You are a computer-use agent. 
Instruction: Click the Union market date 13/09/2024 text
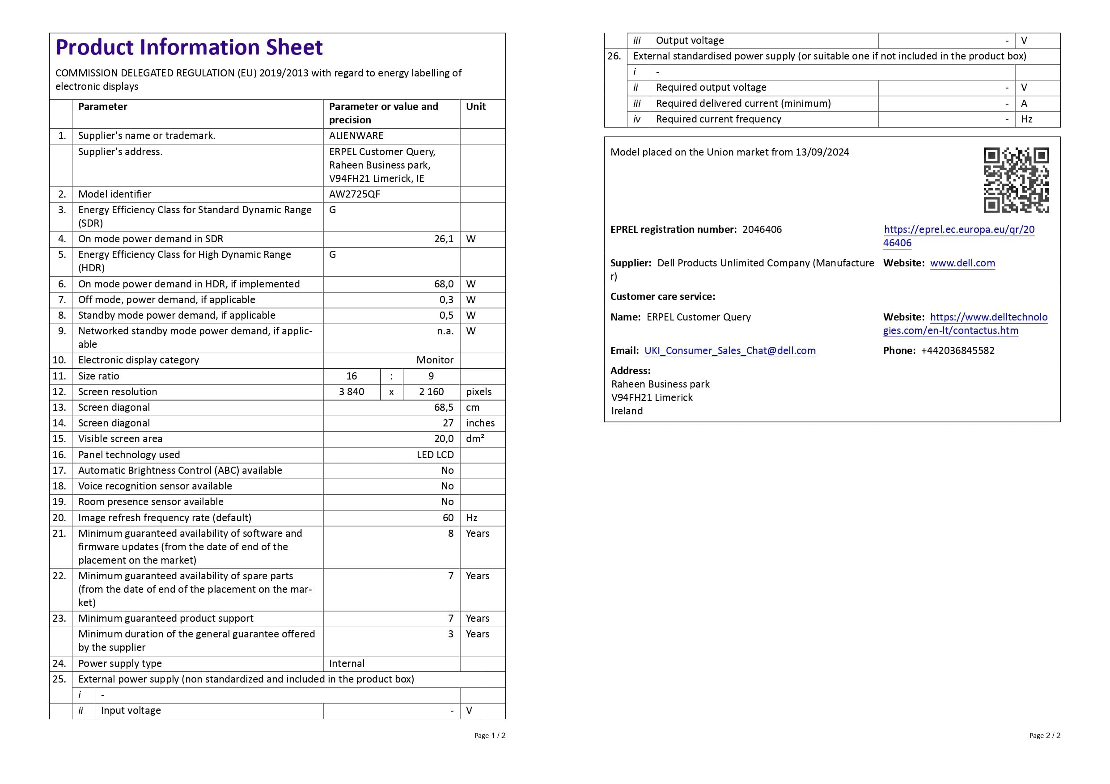pyautogui.click(x=822, y=152)
